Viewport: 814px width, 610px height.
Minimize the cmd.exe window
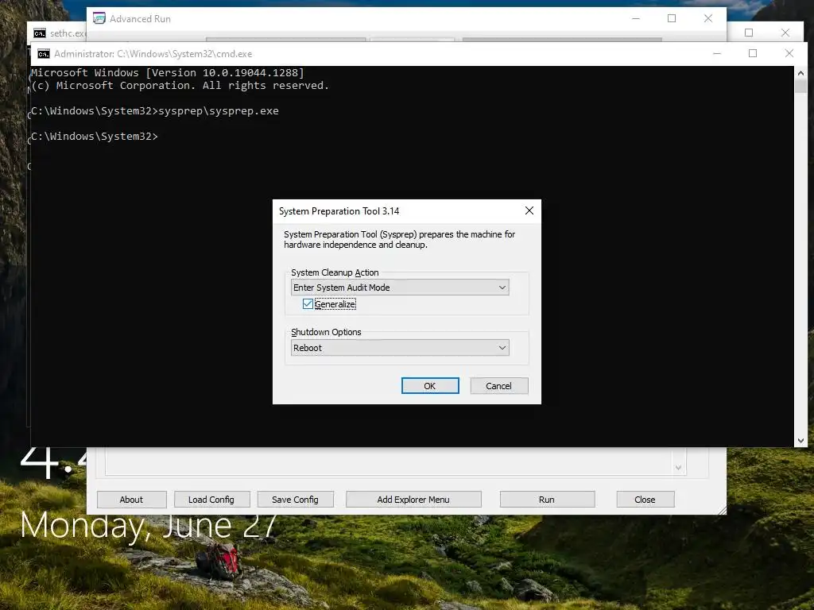(x=717, y=53)
